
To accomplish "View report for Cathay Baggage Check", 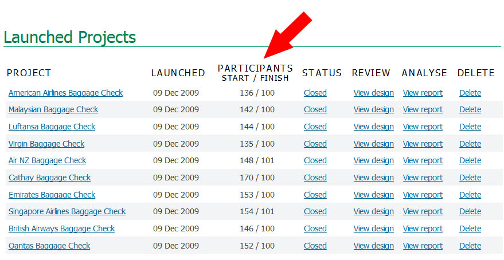I will click(423, 178).
